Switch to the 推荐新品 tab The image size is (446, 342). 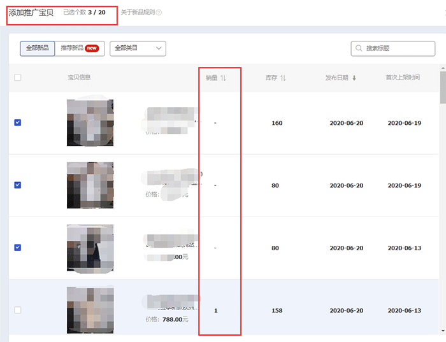pos(71,48)
